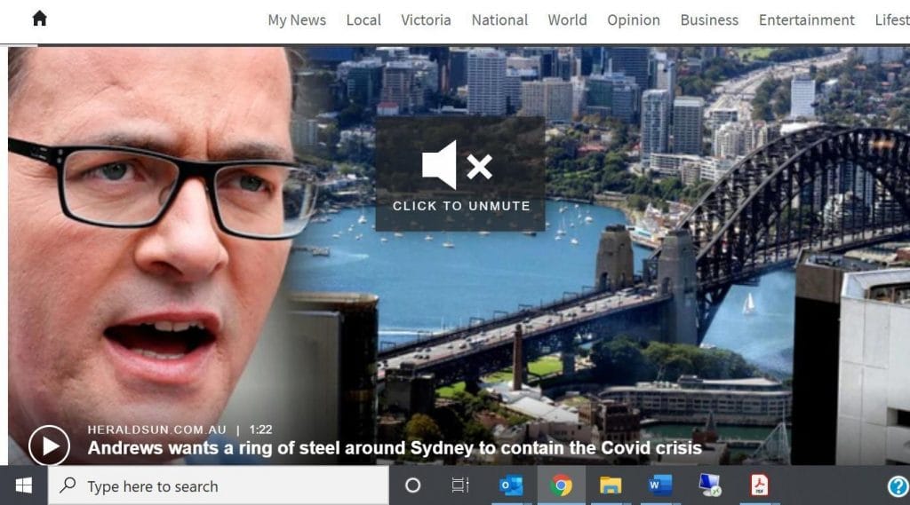The image size is (910, 505).
Task: Click the Cortana circle icon in the taskbar
Action: (412, 485)
